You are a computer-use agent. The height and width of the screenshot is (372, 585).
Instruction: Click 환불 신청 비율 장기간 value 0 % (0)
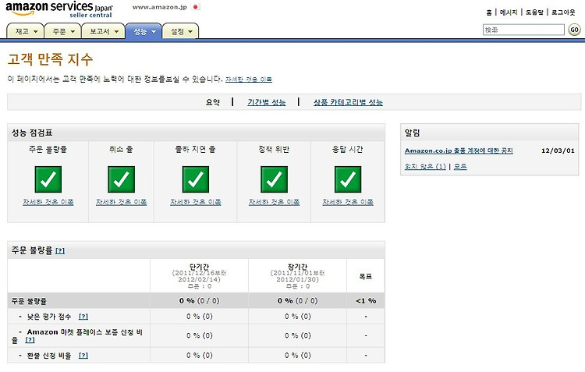(x=297, y=356)
